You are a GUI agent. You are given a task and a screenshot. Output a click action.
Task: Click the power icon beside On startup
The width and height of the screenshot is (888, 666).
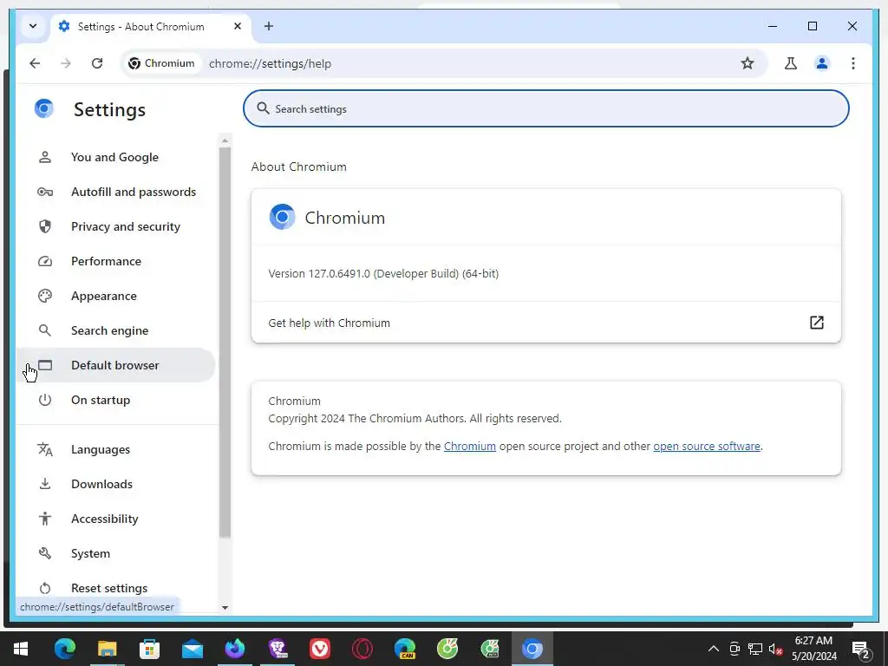click(45, 400)
